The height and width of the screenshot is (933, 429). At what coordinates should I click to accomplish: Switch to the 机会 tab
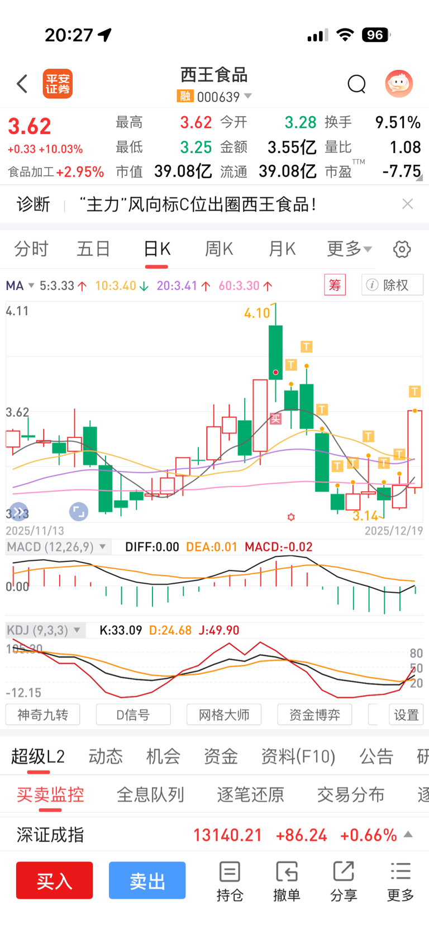point(163,756)
